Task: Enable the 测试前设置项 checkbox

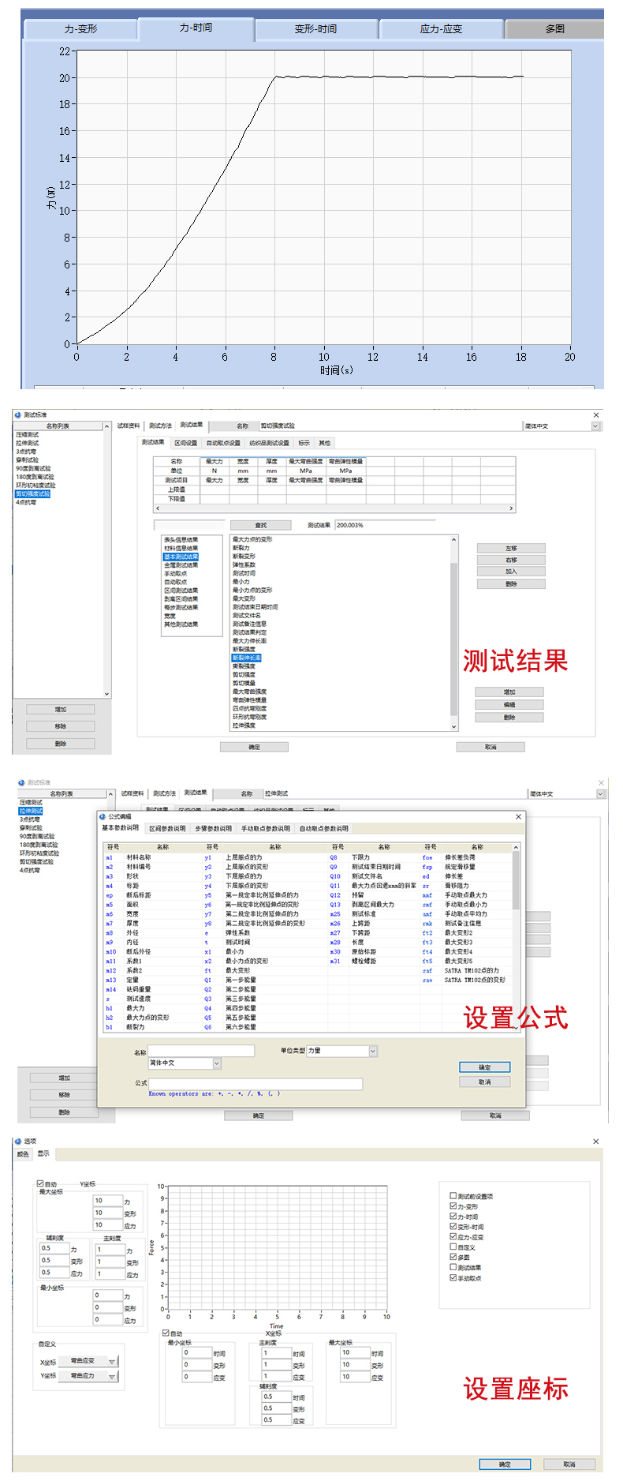Action: pyautogui.click(x=453, y=1196)
